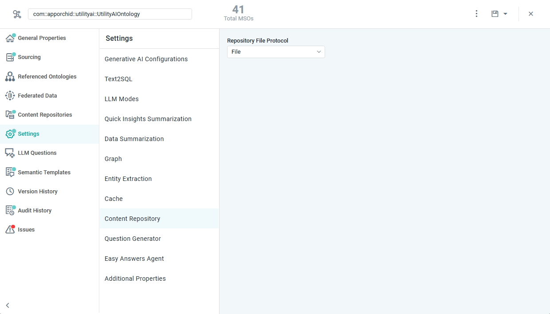Open the Additional Properties section
Viewport: 550px width, 314px height.
(x=159, y=279)
